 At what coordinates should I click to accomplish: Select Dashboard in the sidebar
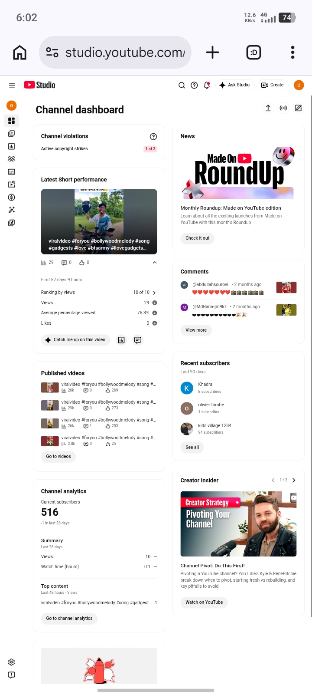coord(12,121)
